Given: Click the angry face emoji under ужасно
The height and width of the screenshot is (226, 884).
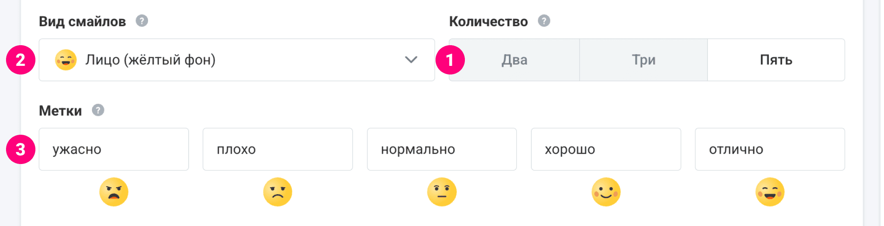Looking at the screenshot, I should [114, 192].
